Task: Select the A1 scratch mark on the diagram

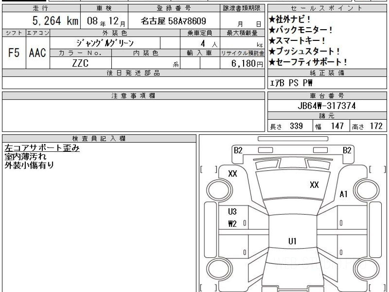Action: tap(344, 194)
